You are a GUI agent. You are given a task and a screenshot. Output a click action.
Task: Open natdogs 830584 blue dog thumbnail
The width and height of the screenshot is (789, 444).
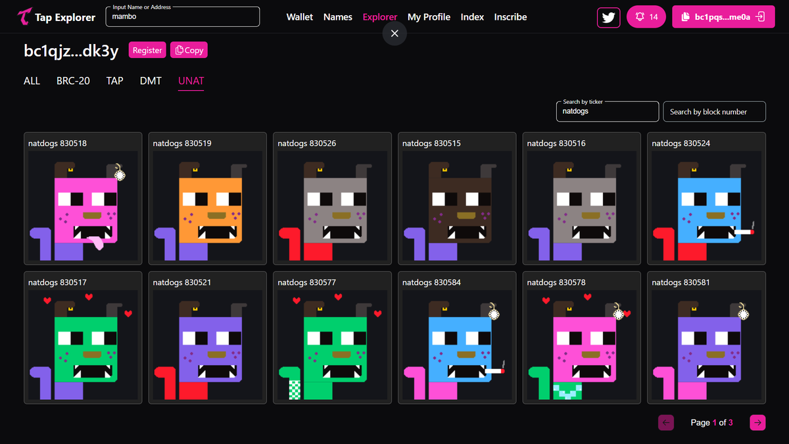(457, 345)
